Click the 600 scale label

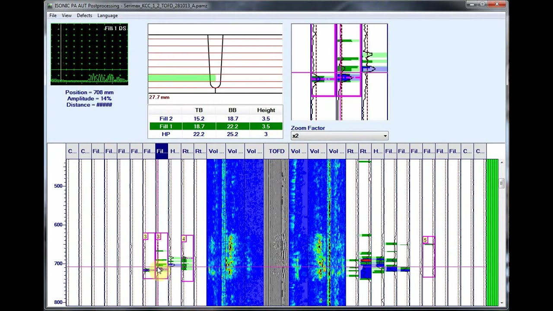(x=58, y=225)
